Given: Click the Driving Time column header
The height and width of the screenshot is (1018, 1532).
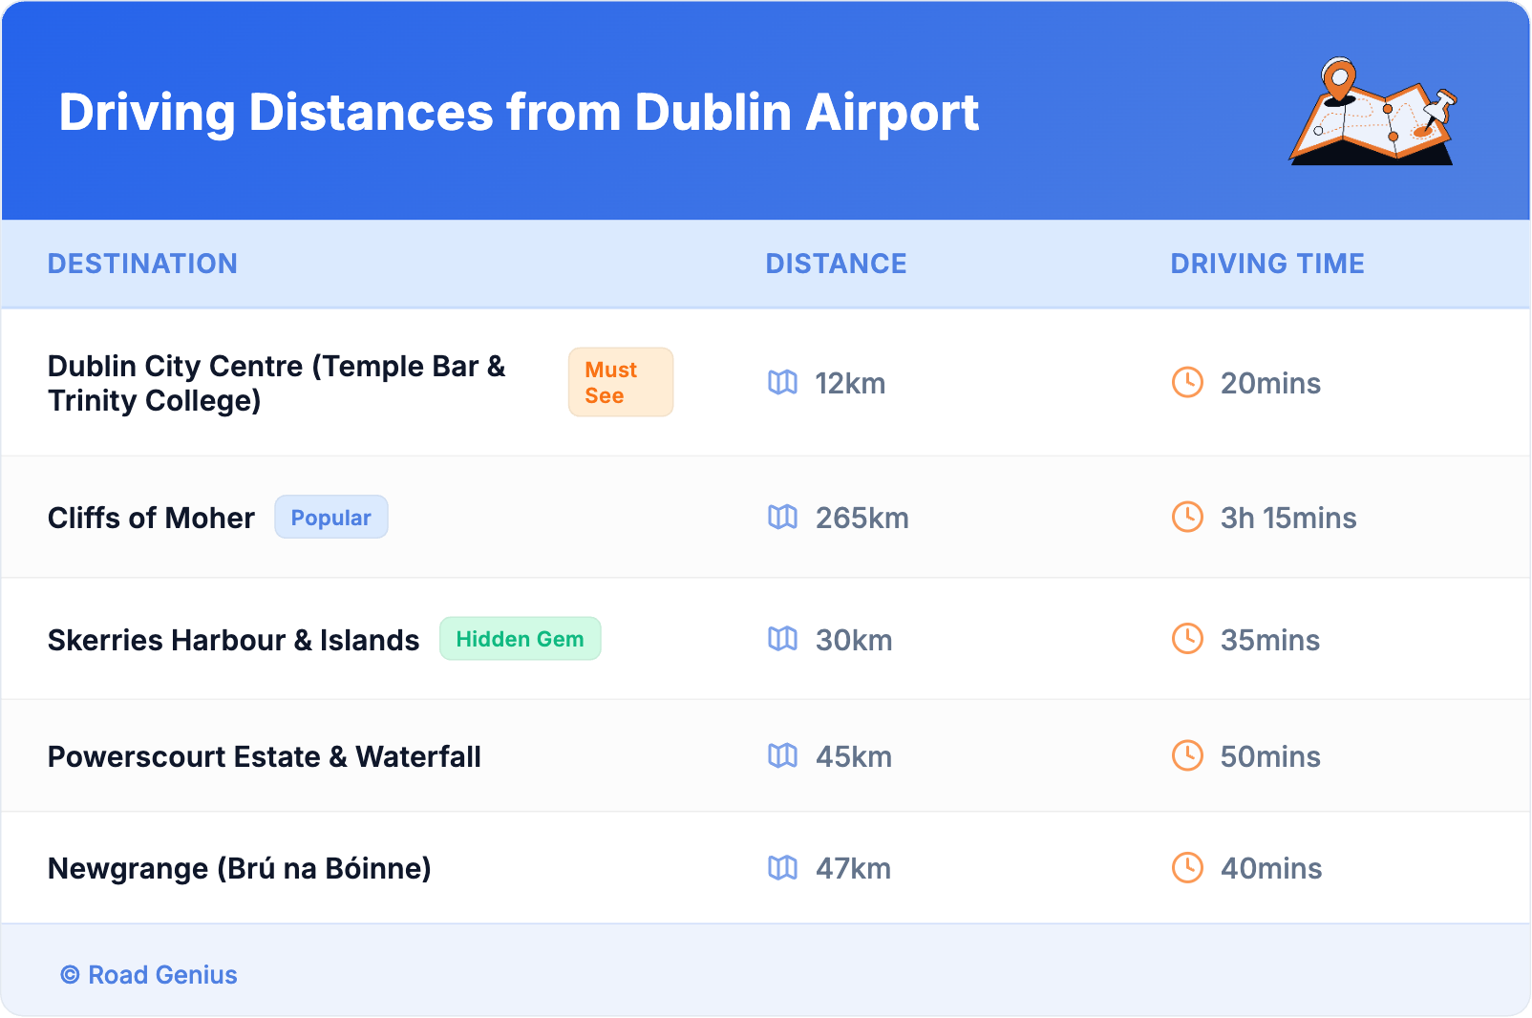Looking at the screenshot, I should [x=1266, y=264].
